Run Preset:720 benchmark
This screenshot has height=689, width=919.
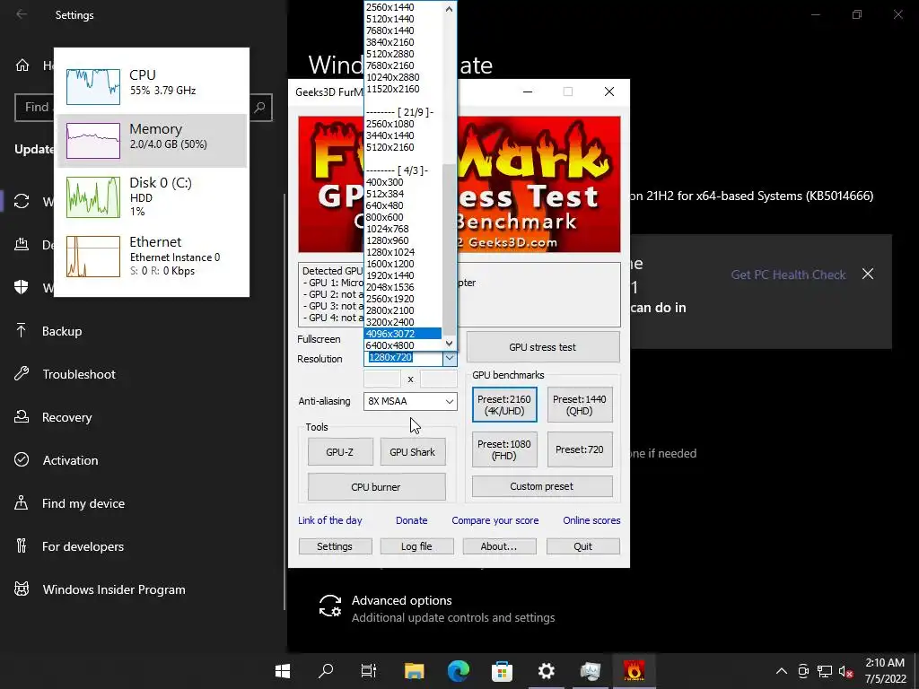click(580, 449)
